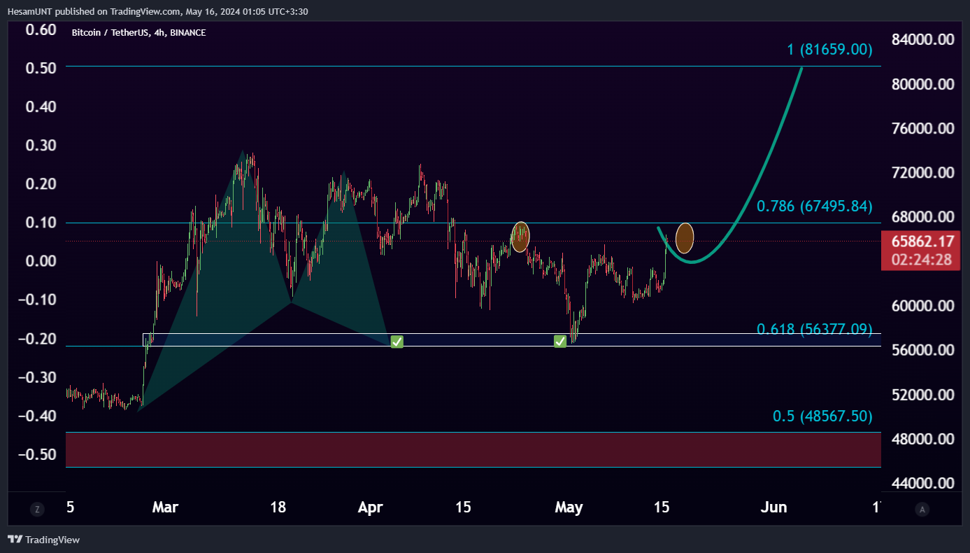Click the Z timezone button at bottom left
Viewport: 970px width, 553px height.
(x=37, y=509)
